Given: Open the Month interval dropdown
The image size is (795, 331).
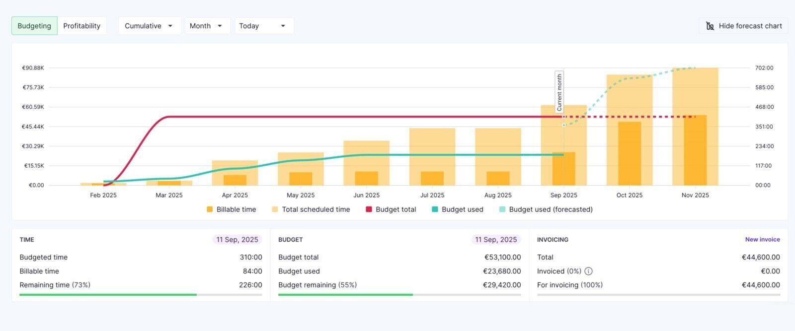Looking at the screenshot, I should tap(208, 26).
